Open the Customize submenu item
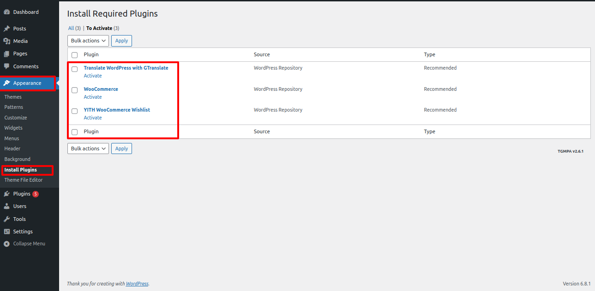 (x=16, y=118)
